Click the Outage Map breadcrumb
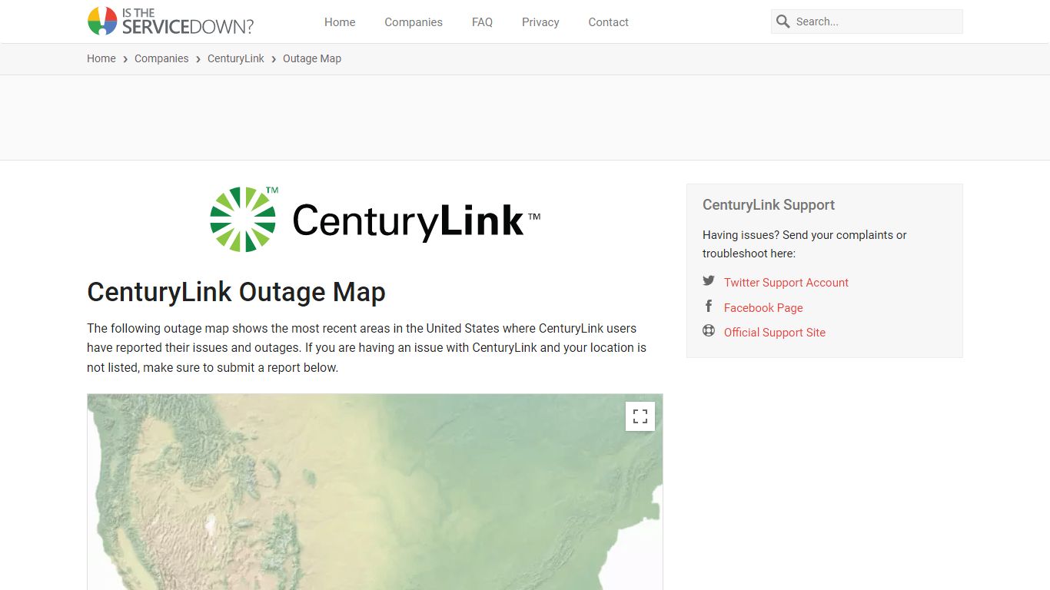1050x590 pixels. pyautogui.click(x=312, y=58)
